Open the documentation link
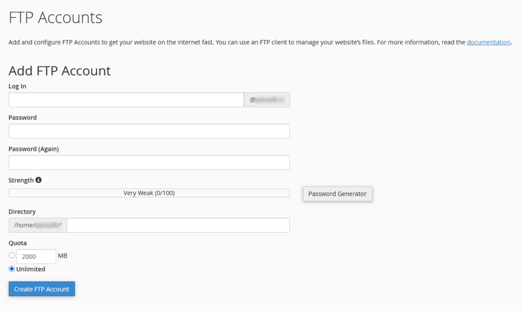This screenshot has height=311, width=521. tap(488, 42)
